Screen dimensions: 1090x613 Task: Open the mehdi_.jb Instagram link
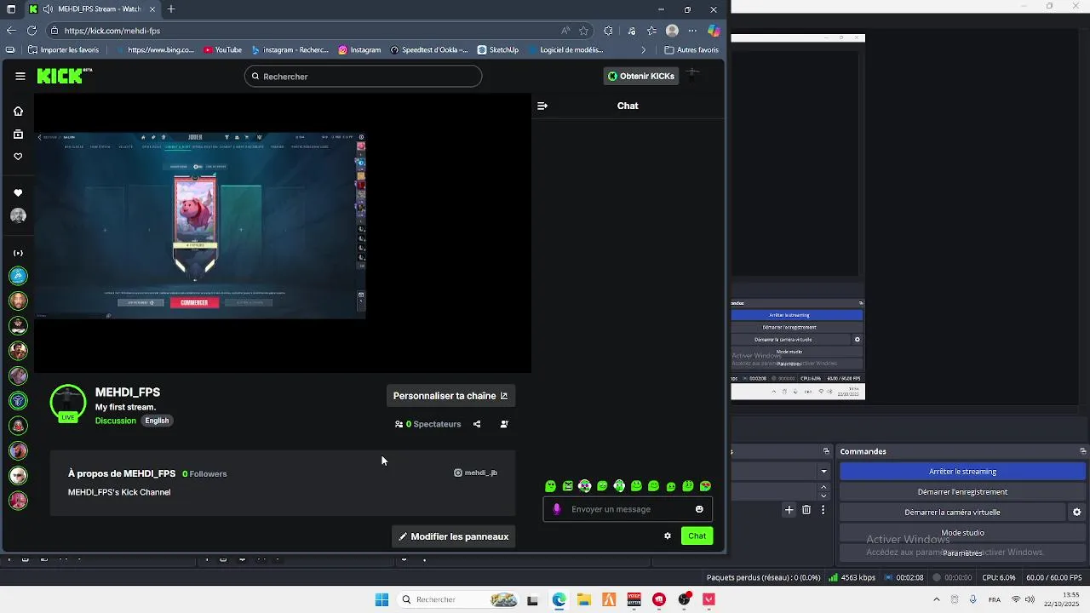[475, 473]
